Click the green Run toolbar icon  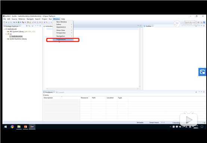pyautogui.click(x=18, y=22)
